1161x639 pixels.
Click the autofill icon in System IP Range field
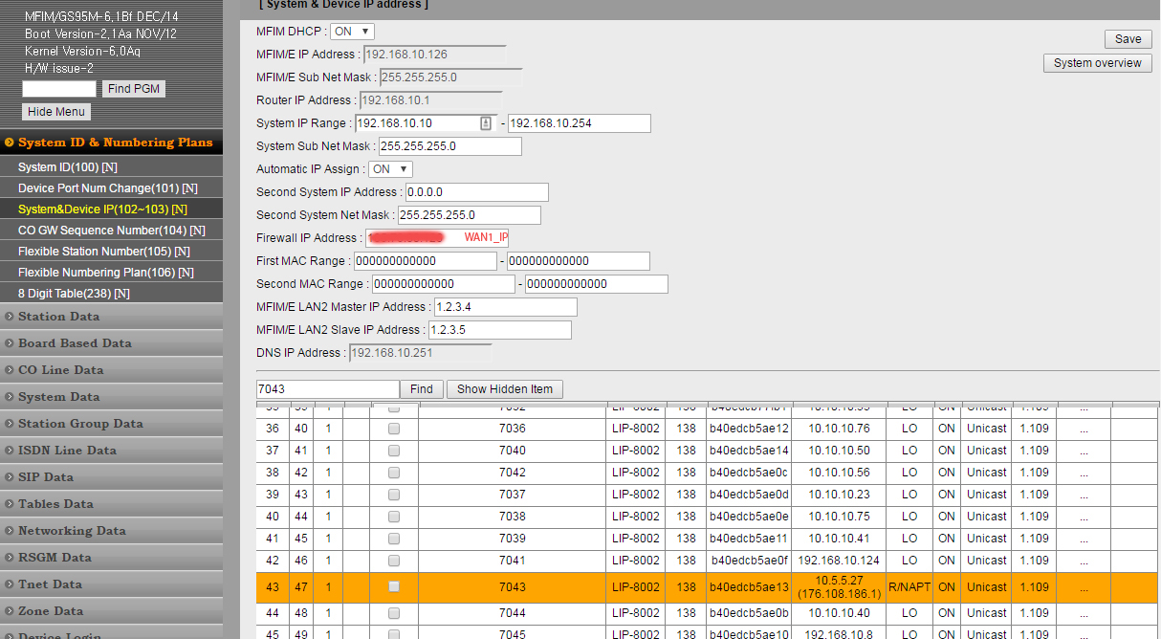pyautogui.click(x=486, y=123)
